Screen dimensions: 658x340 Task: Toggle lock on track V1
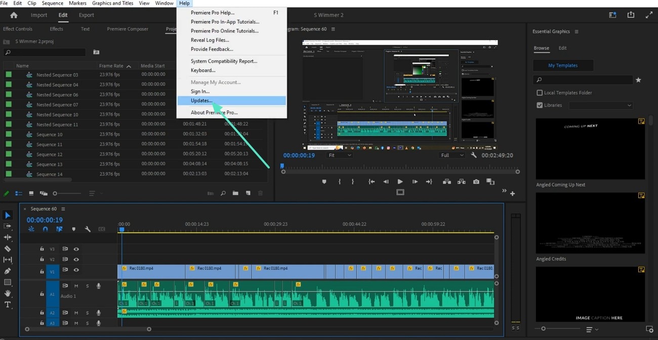click(42, 272)
